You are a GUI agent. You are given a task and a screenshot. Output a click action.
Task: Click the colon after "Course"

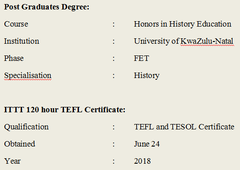click(x=114, y=24)
